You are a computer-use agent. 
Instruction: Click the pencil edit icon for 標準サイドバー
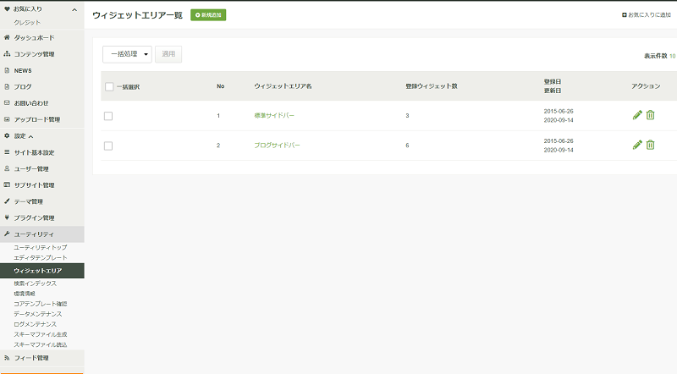(x=637, y=115)
